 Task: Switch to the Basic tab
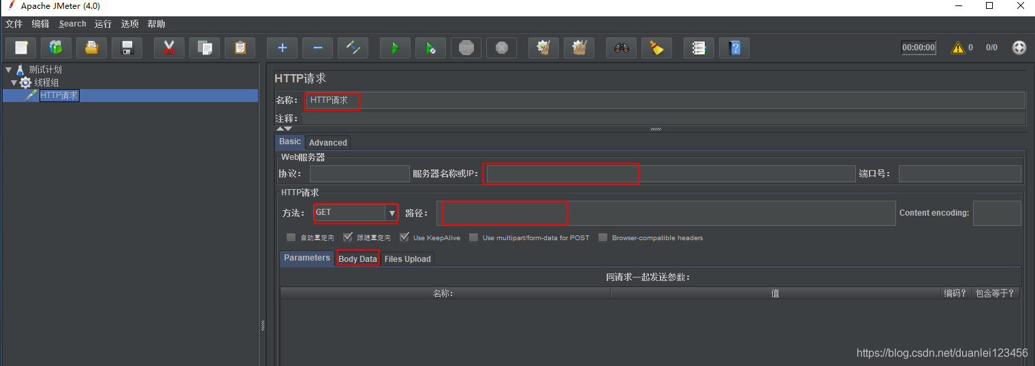coord(290,142)
